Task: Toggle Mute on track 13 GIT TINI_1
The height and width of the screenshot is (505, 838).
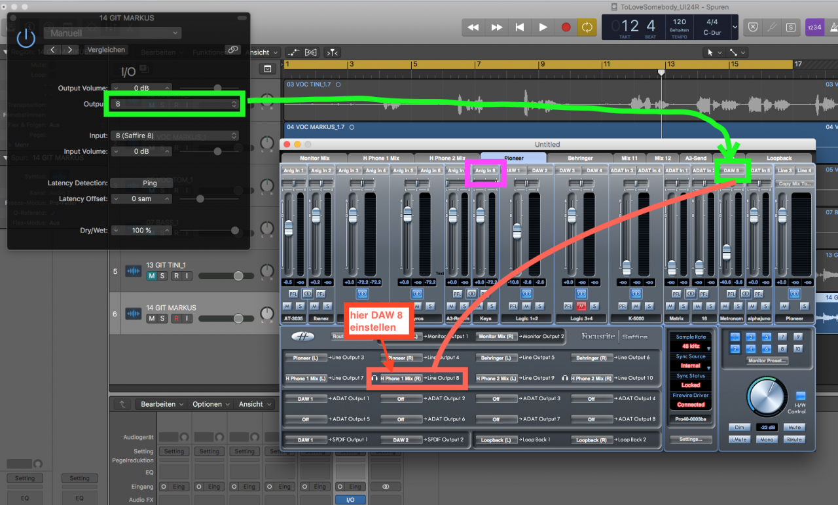Action: pos(152,276)
